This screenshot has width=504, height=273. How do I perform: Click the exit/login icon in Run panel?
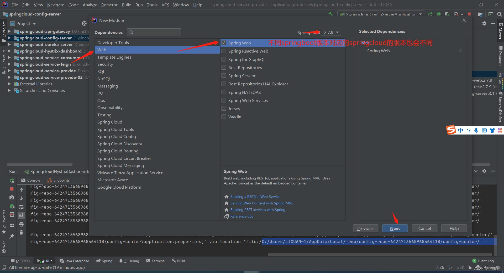(x=12, y=214)
